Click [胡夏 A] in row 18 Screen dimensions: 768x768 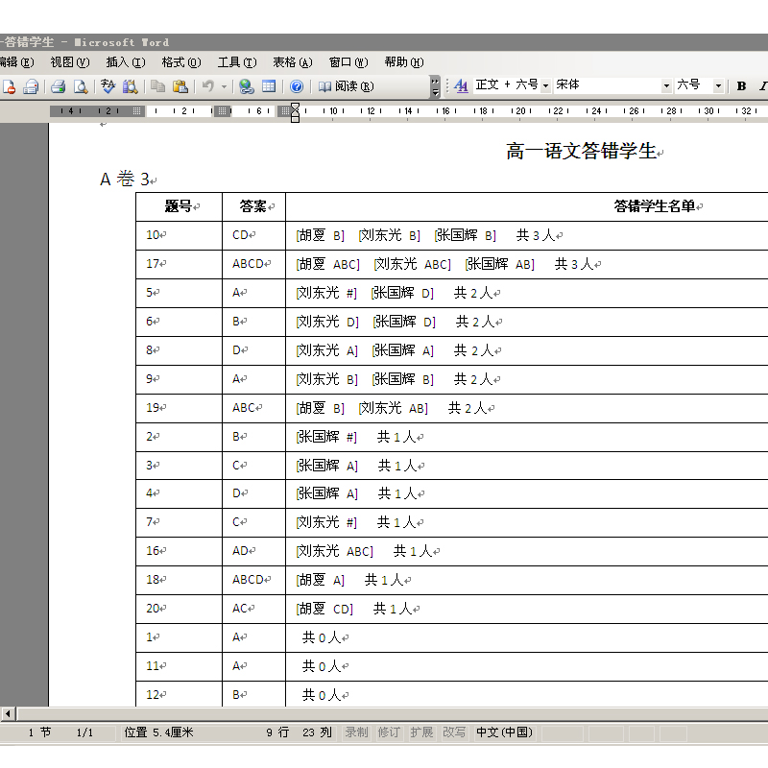320,581
